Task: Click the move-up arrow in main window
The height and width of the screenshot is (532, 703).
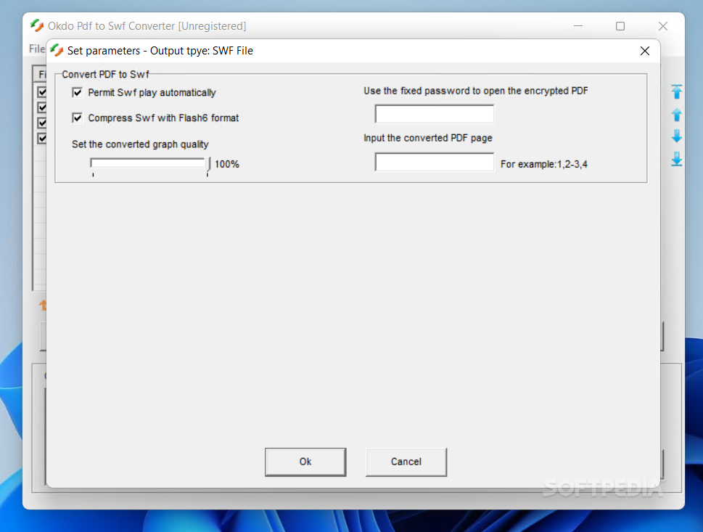Action: click(x=677, y=115)
